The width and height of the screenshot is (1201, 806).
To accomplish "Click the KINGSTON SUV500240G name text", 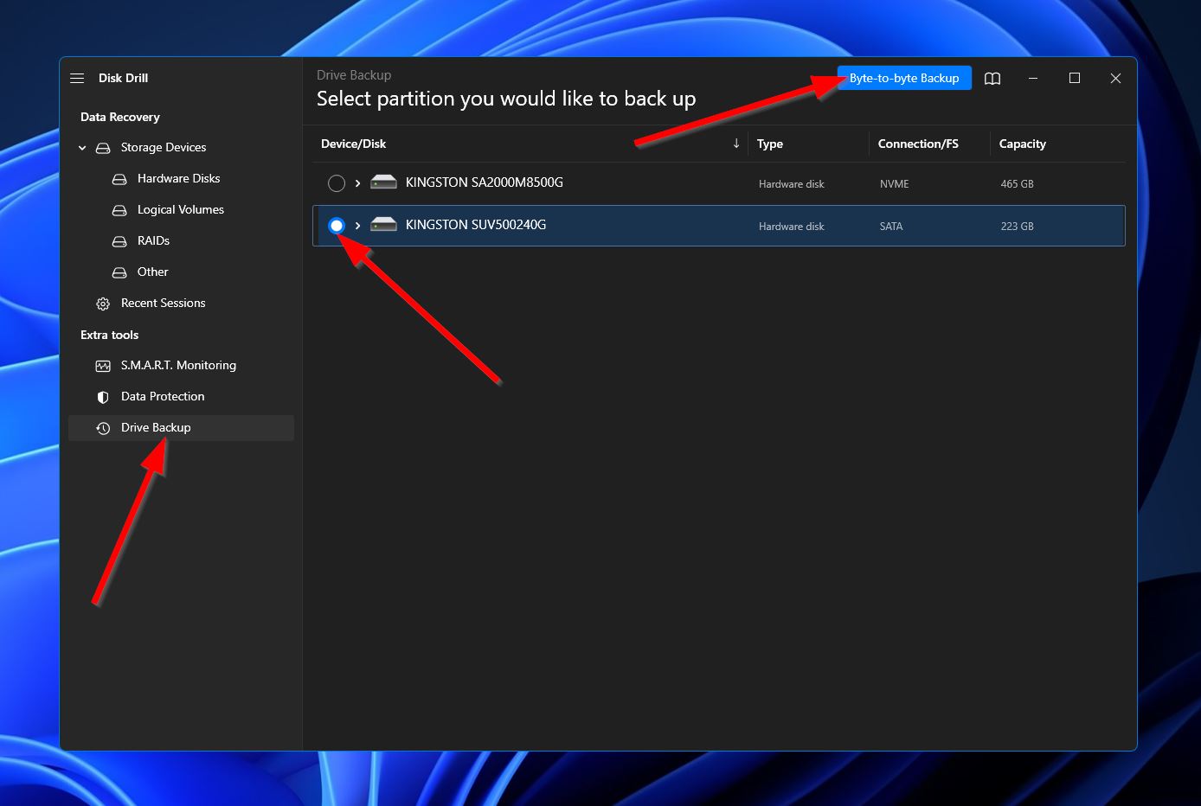I will click(476, 225).
